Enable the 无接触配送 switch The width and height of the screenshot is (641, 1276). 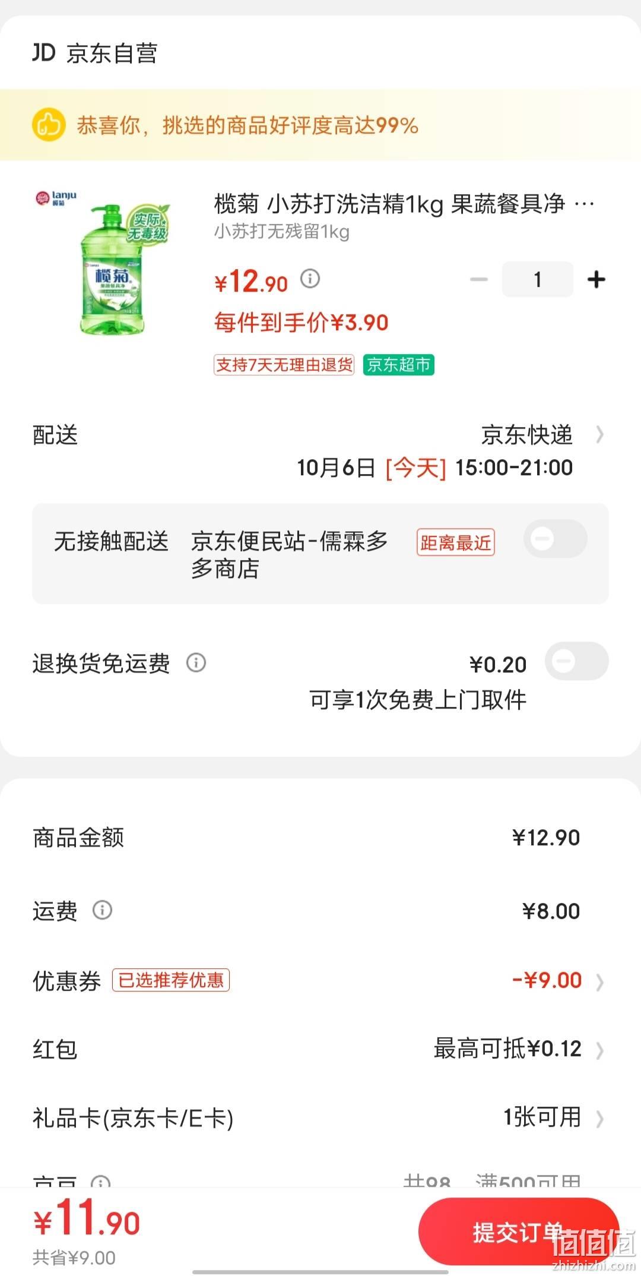tap(556, 539)
